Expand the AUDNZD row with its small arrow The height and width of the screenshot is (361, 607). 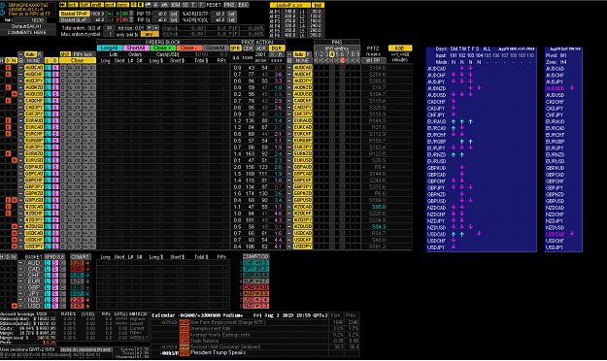(20, 87)
